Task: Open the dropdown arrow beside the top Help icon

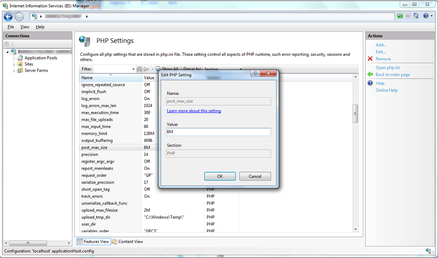Action: (x=432, y=16)
